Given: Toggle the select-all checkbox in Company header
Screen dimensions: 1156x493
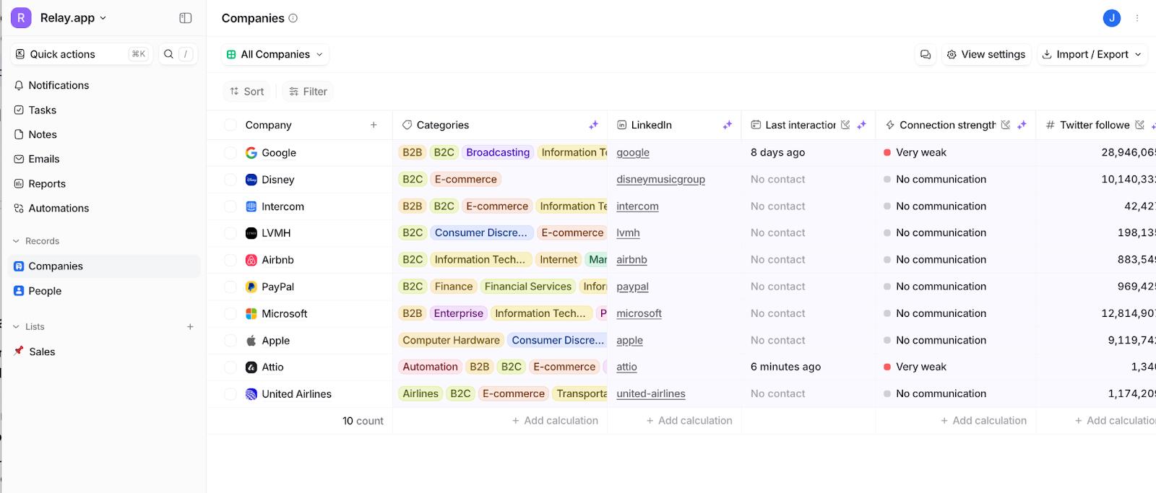Looking at the screenshot, I should coord(230,125).
